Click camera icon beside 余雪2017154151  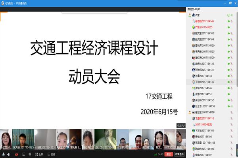229,94
